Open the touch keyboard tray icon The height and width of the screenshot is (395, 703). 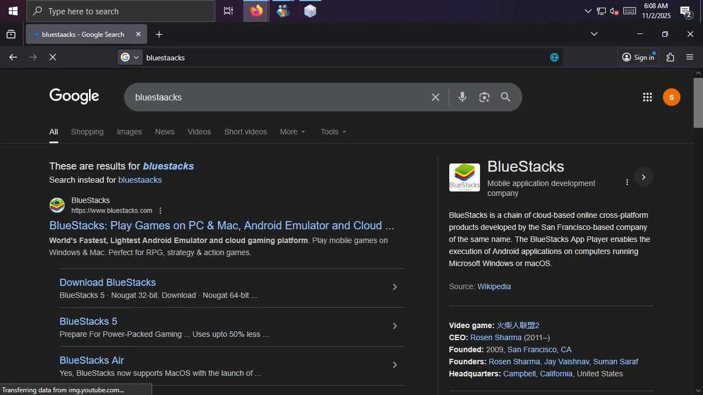[x=629, y=11]
